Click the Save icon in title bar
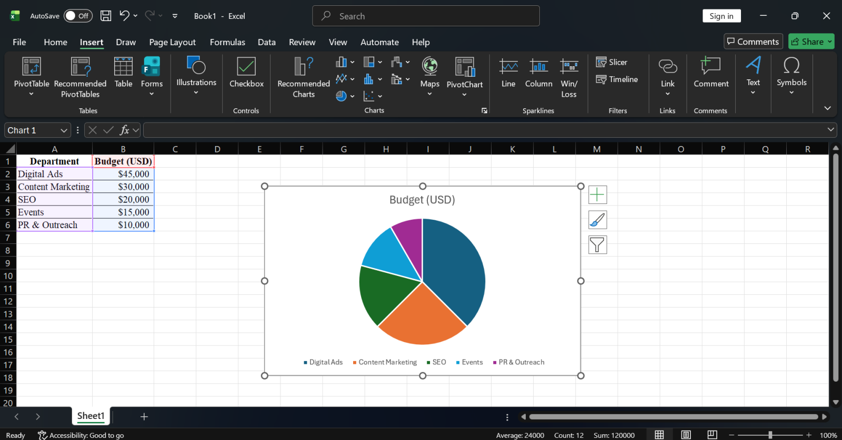Image resolution: width=842 pixels, height=440 pixels. (x=106, y=16)
